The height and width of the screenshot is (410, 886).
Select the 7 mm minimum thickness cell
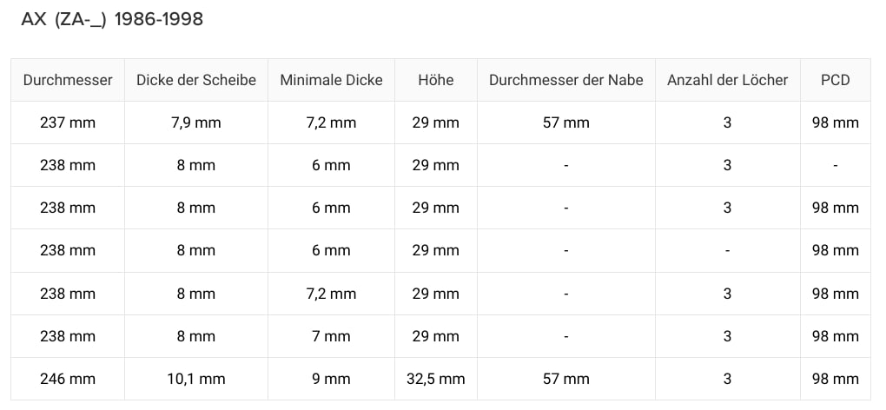[331, 336]
